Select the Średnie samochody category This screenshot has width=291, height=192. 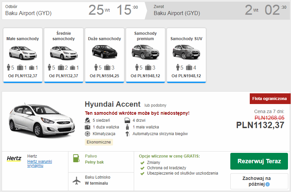point(64,55)
